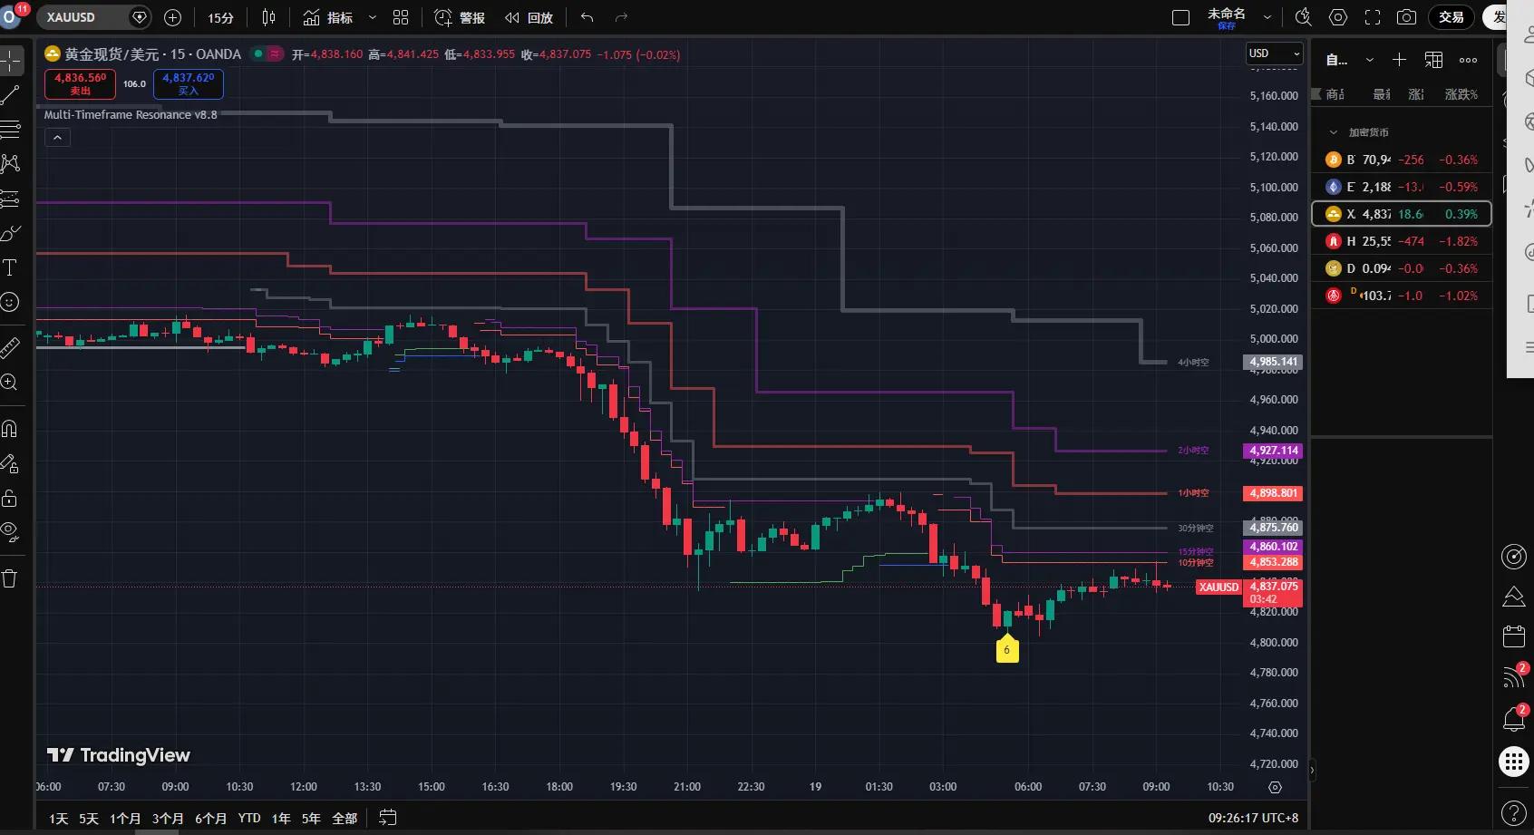Select the text annotation tool

[x=11, y=267]
